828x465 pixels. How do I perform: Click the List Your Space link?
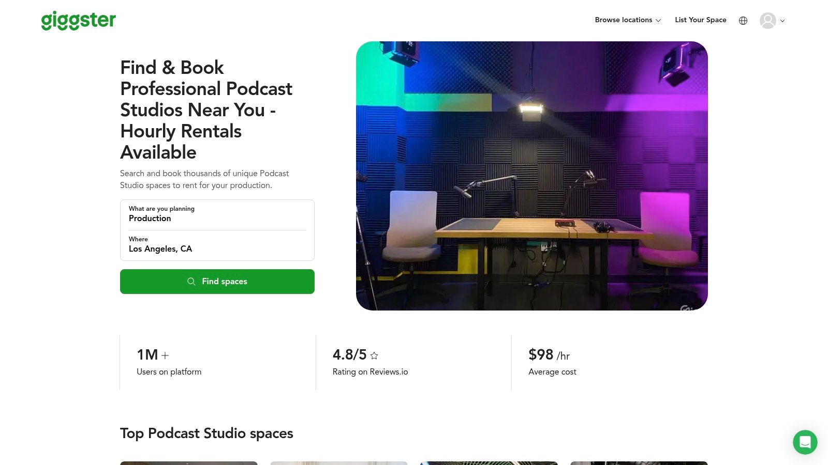700,20
